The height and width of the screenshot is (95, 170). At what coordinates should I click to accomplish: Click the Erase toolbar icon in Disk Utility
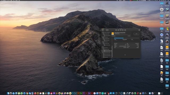121,30
